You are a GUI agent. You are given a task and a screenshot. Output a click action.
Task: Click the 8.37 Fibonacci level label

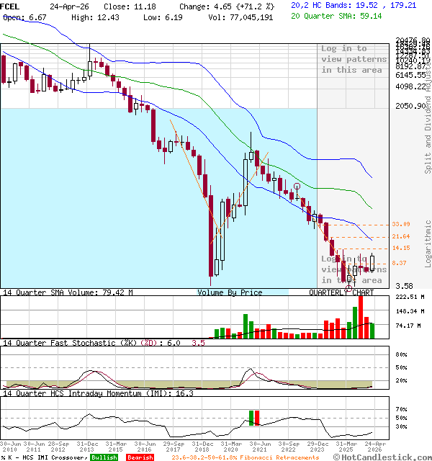click(x=401, y=263)
